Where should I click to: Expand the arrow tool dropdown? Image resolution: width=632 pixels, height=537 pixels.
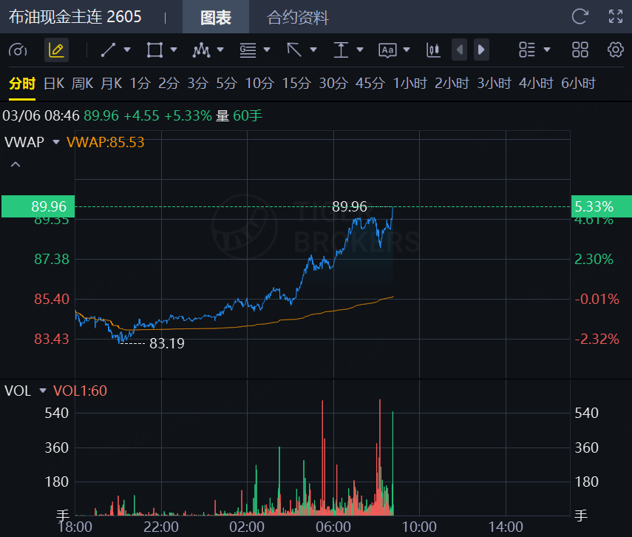pyautogui.click(x=313, y=50)
